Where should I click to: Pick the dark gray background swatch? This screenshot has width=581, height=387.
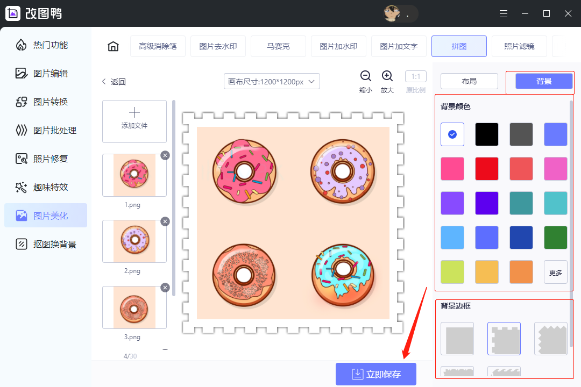click(521, 134)
